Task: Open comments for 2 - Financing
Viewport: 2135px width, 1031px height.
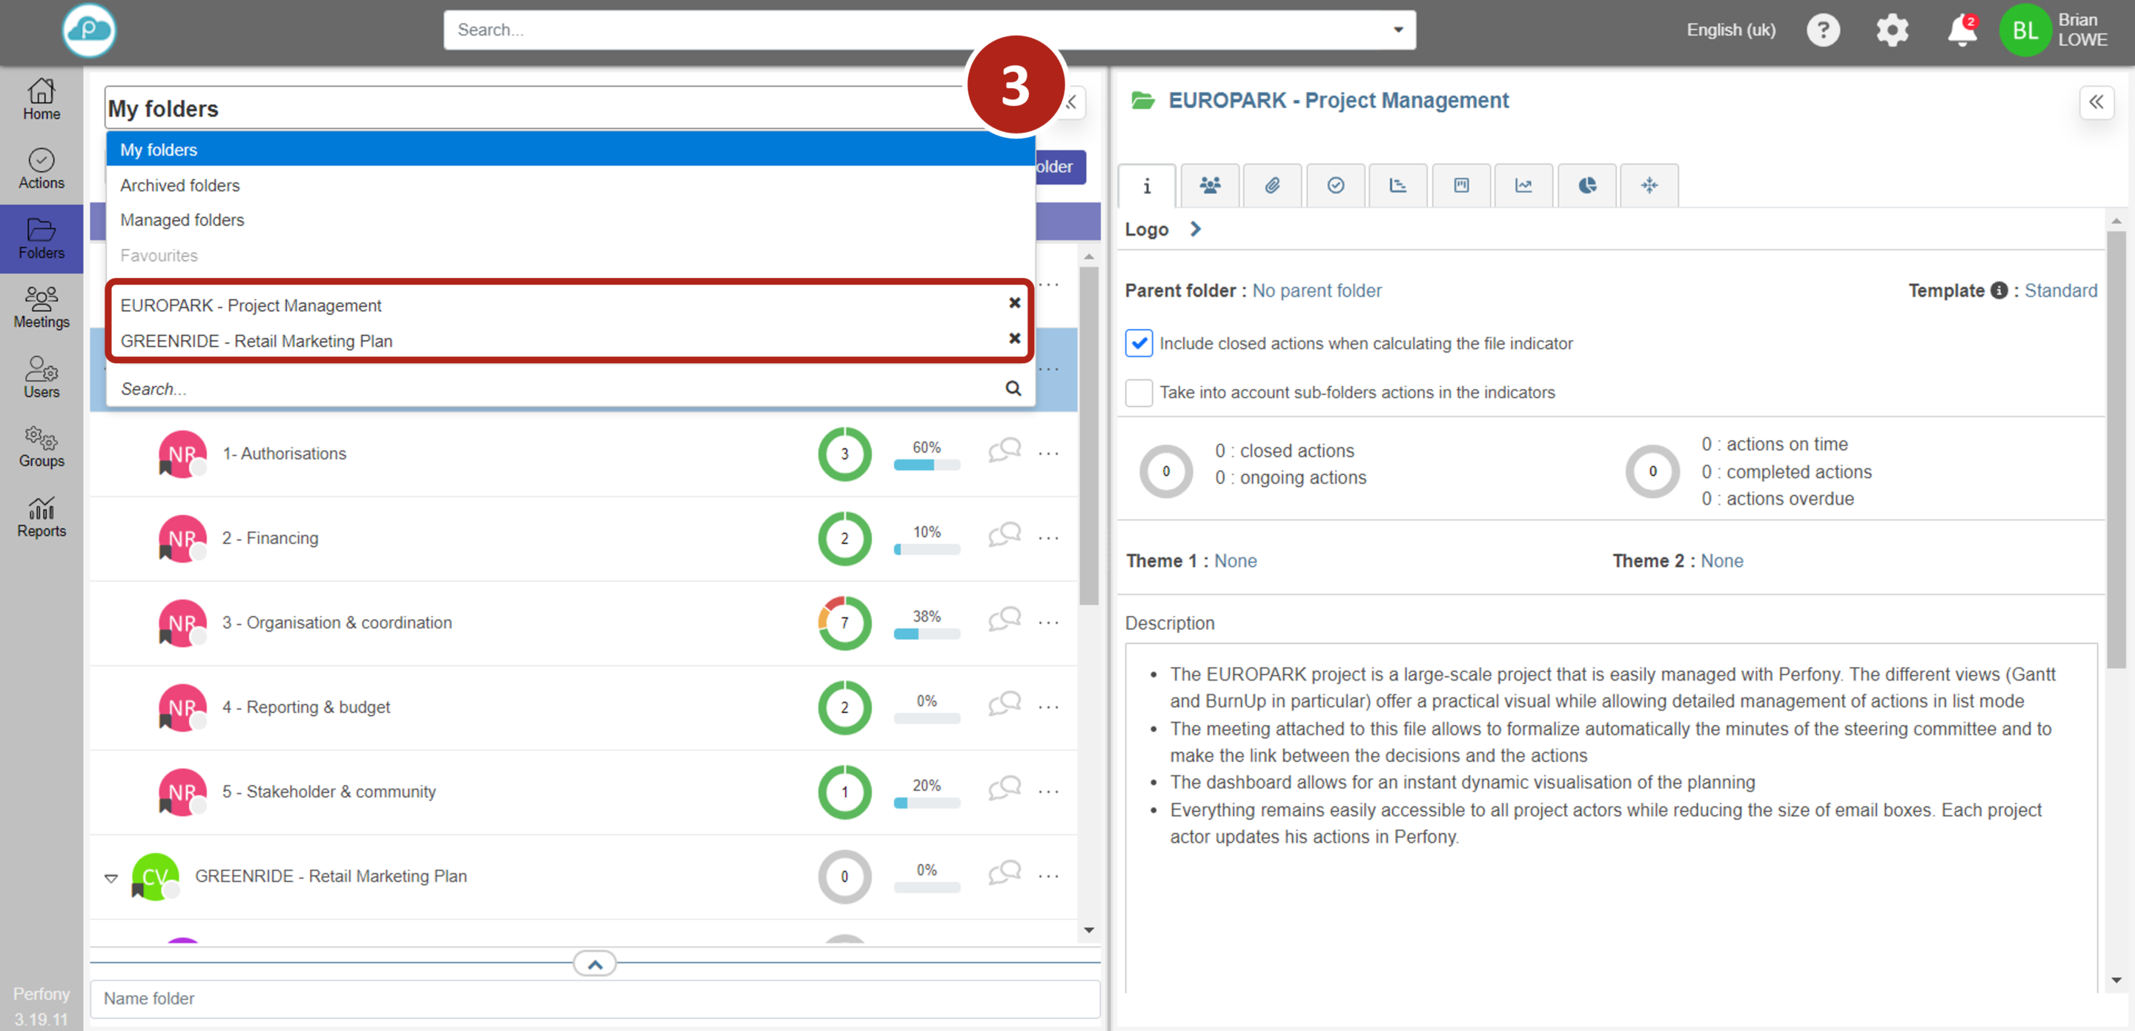Action: (1004, 534)
